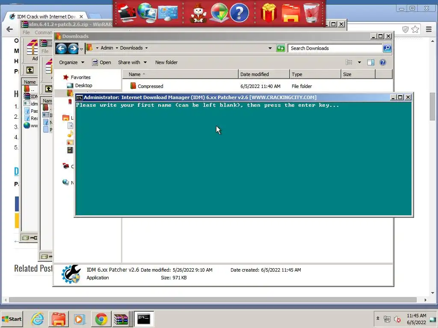438x328 pixels.
Task: Close the IDM Crack browser tab
Action: 81,17
